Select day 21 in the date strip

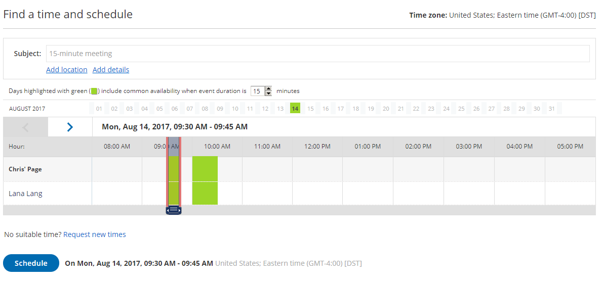click(x=401, y=109)
